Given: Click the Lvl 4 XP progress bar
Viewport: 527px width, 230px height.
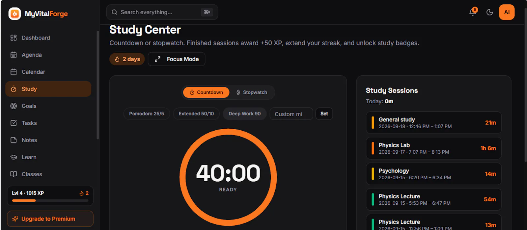Looking at the screenshot, I should (x=50, y=200).
